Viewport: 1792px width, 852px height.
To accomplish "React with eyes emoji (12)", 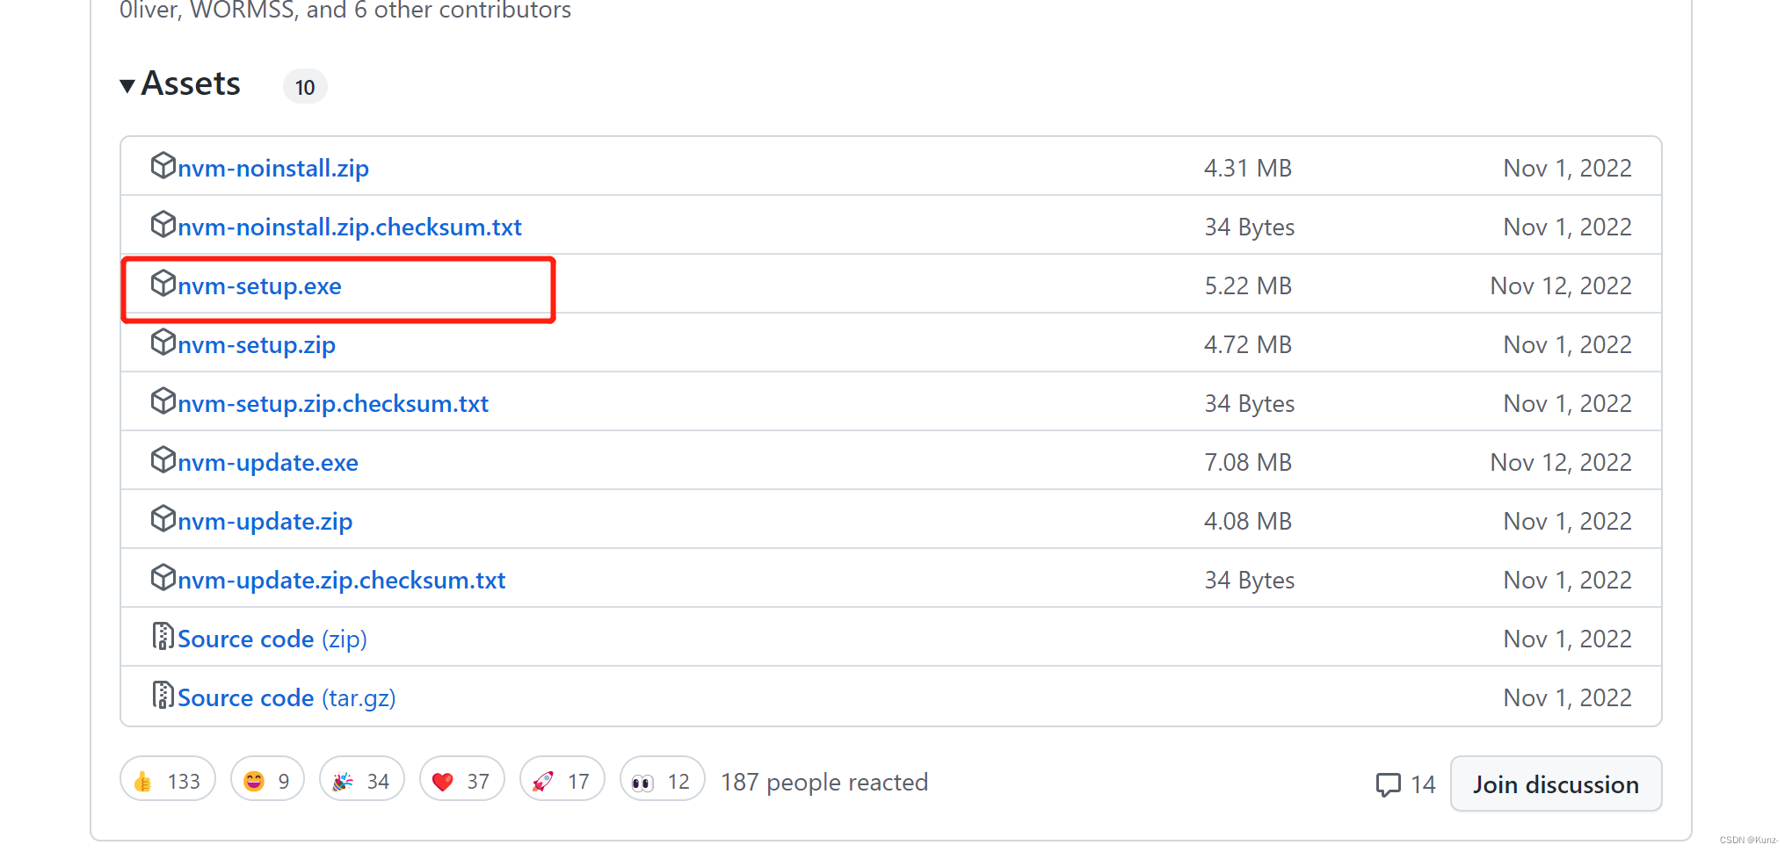I will (x=663, y=779).
